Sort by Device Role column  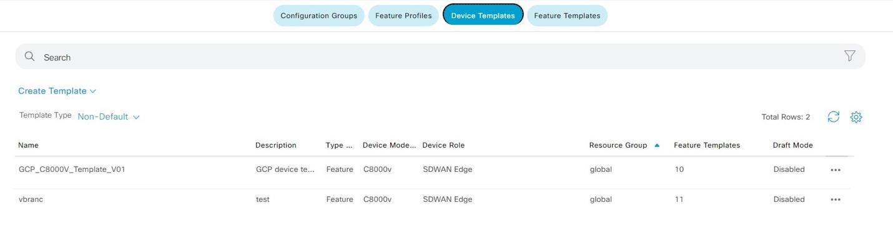(x=443, y=145)
